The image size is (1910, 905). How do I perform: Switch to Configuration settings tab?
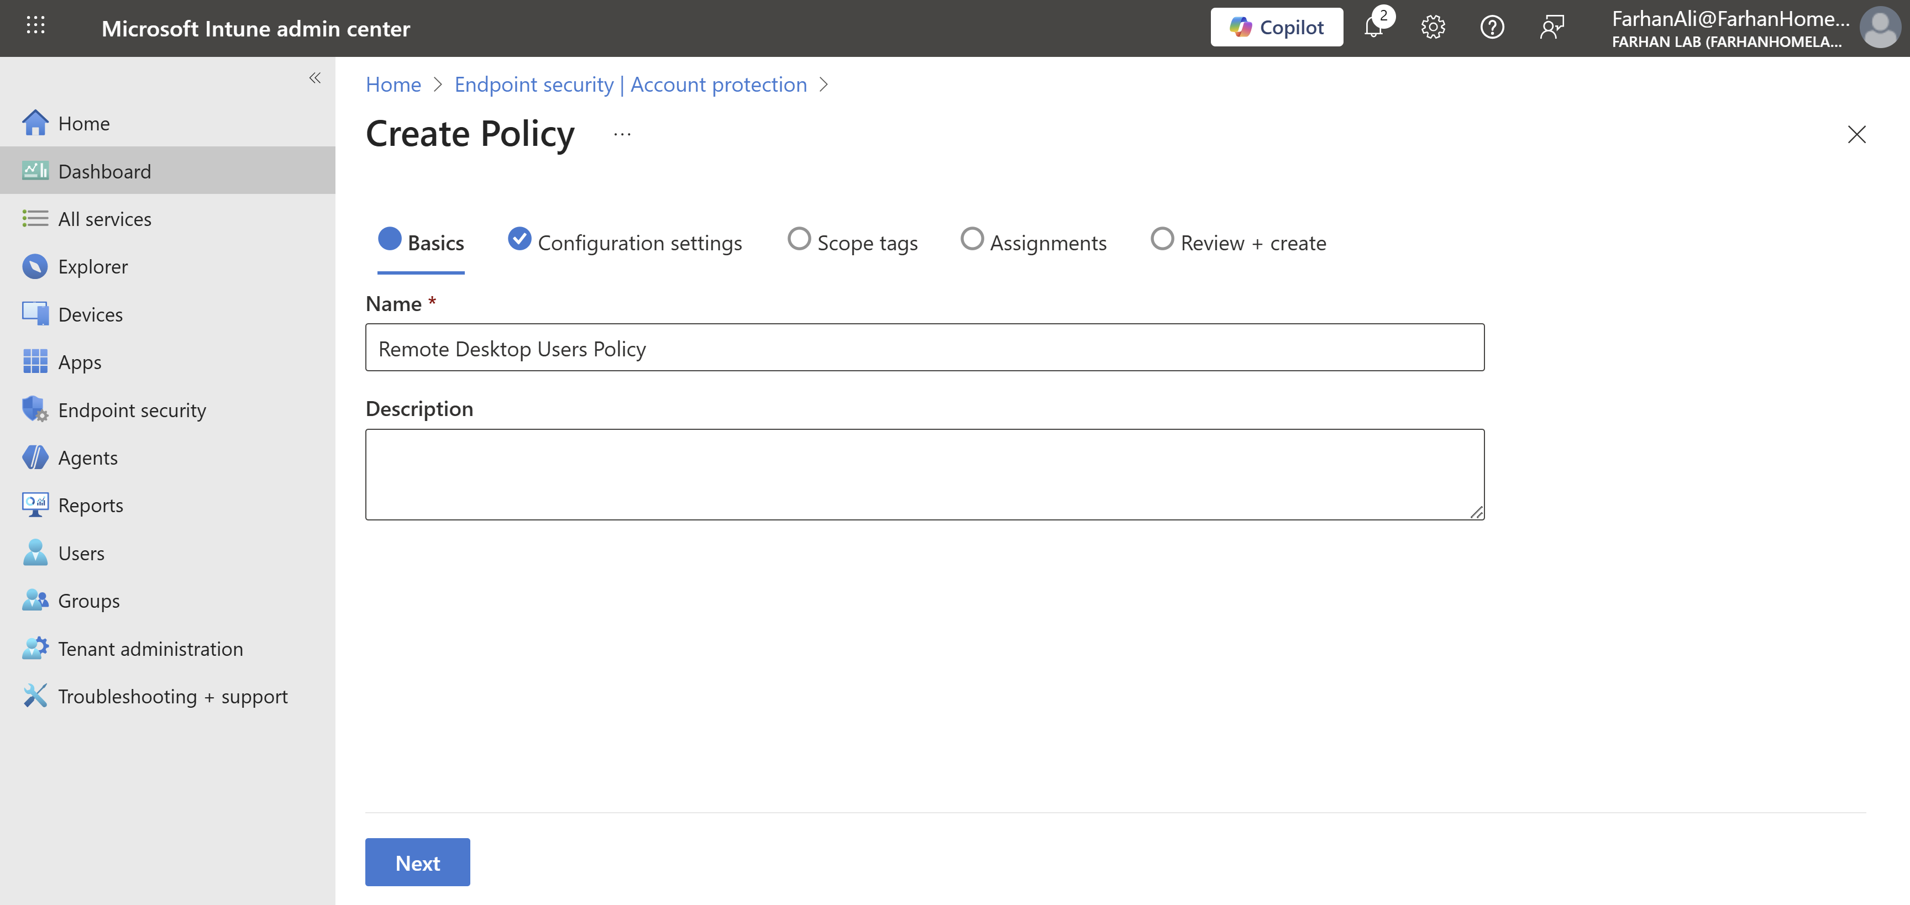(625, 243)
